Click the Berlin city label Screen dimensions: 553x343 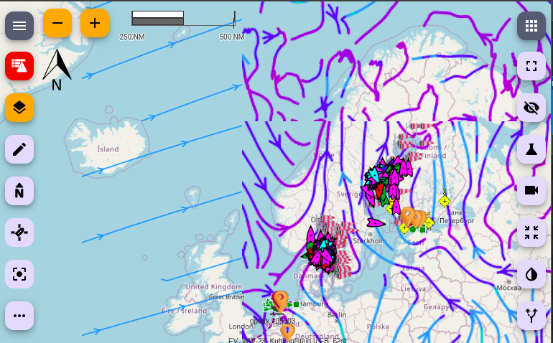point(337,314)
